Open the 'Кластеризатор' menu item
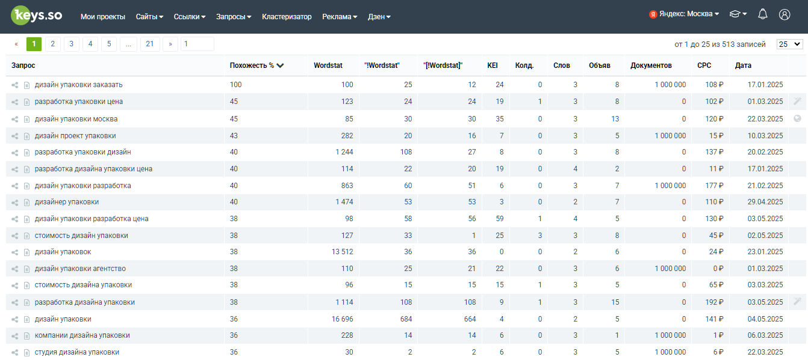808x360 pixels. [x=287, y=17]
